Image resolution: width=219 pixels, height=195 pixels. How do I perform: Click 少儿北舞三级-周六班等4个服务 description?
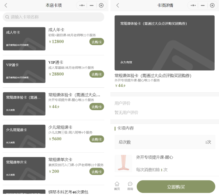pos(70,133)
